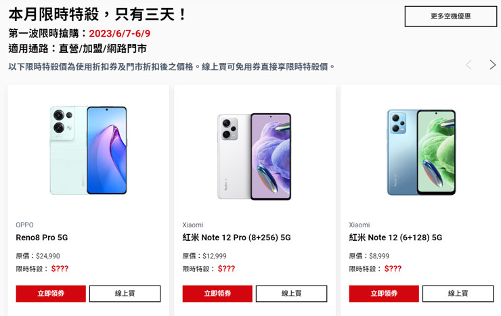Click 立即領券 for 紅米 Note 12 Pro

tap(217, 294)
